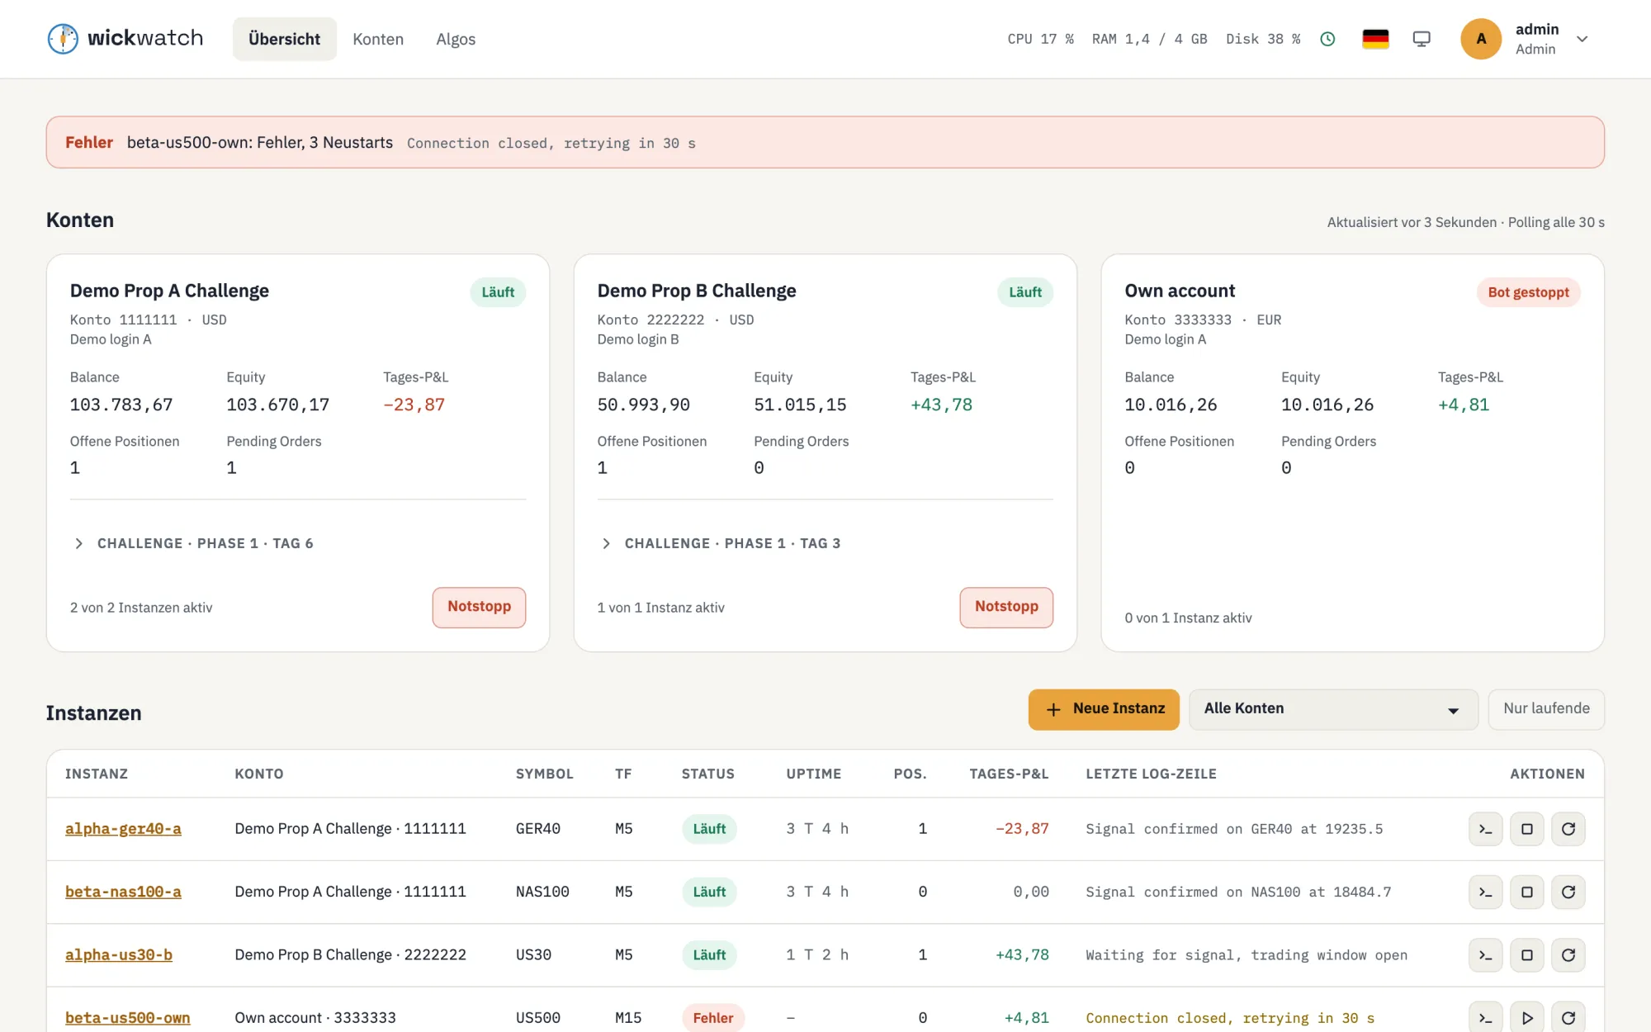Image resolution: width=1651 pixels, height=1032 pixels.
Task: Click the Fehler alert banner
Action: tap(825, 142)
